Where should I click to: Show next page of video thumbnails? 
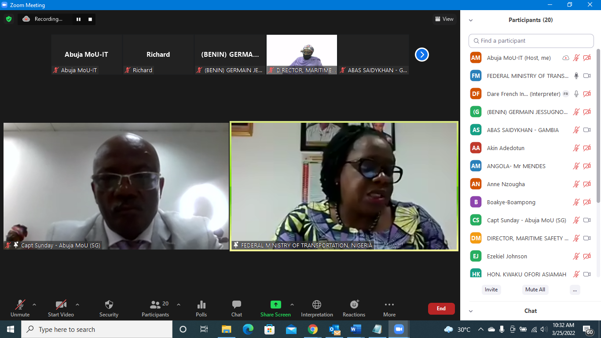(x=421, y=55)
